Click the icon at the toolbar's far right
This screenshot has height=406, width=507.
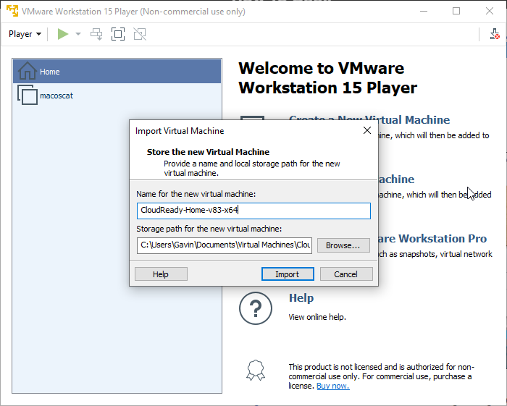click(x=494, y=34)
